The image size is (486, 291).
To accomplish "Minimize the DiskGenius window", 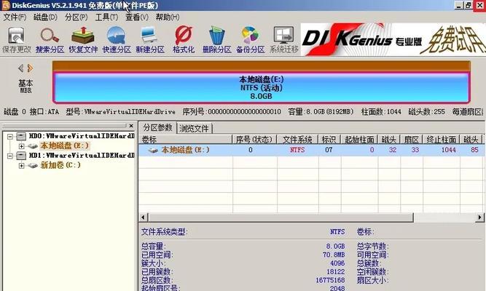I will click(459, 5).
